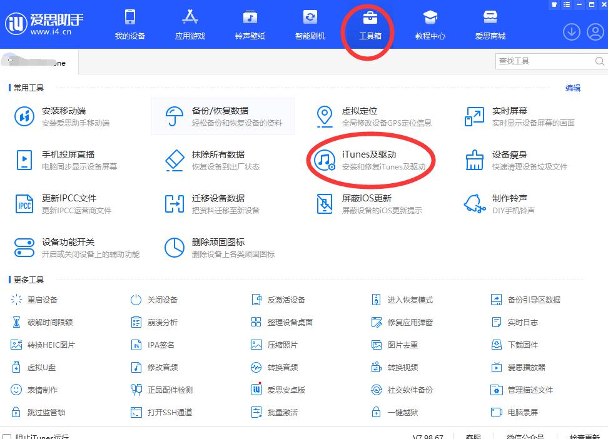Open the 手机投屏直播 icon
The width and height of the screenshot is (608, 439).
(x=24, y=160)
